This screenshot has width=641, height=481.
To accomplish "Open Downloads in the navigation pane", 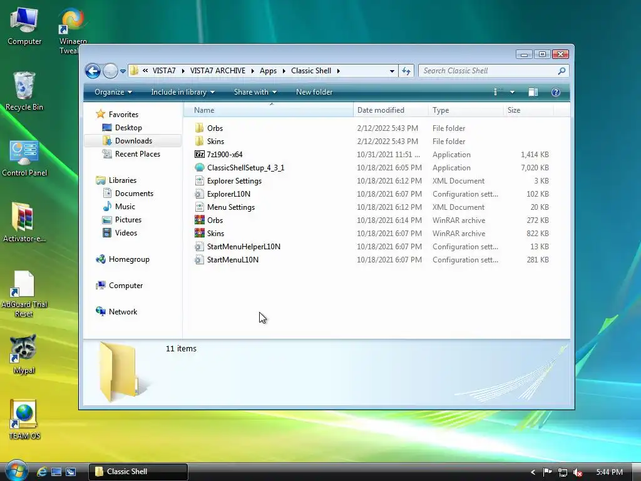I will click(134, 141).
